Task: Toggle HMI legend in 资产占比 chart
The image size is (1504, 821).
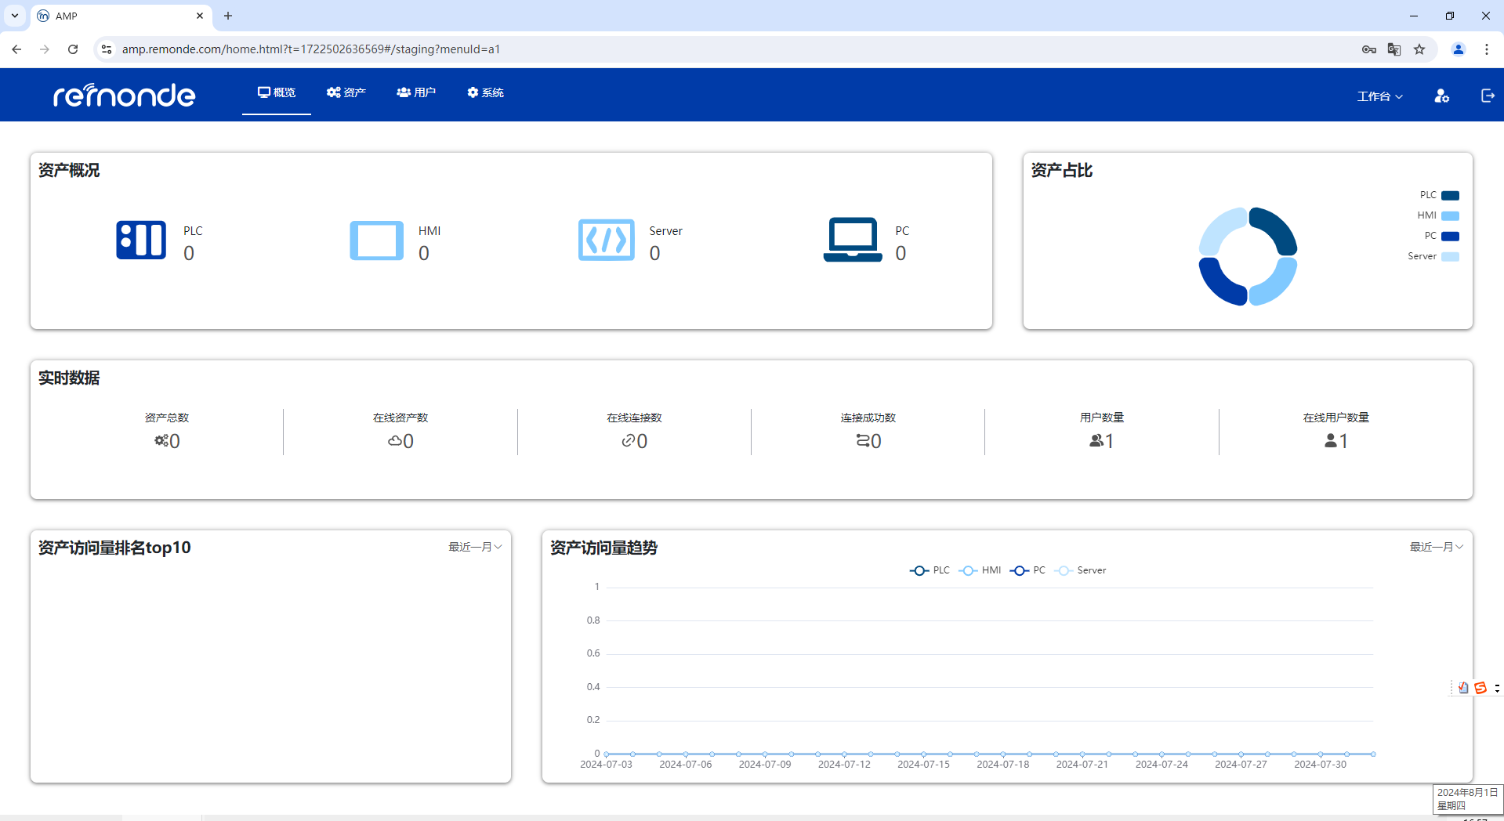Action: coord(1437,215)
